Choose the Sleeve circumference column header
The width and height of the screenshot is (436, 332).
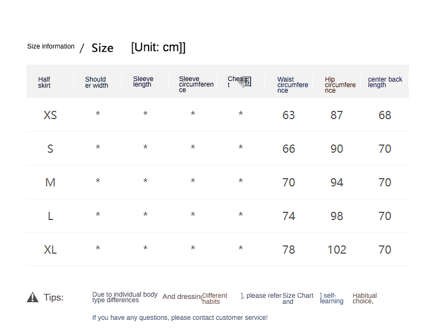coord(196,84)
